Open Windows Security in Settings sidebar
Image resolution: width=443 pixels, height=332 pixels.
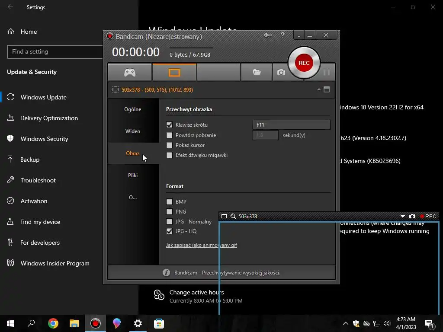(x=45, y=139)
